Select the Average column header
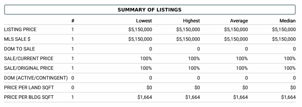 coord(239,21)
